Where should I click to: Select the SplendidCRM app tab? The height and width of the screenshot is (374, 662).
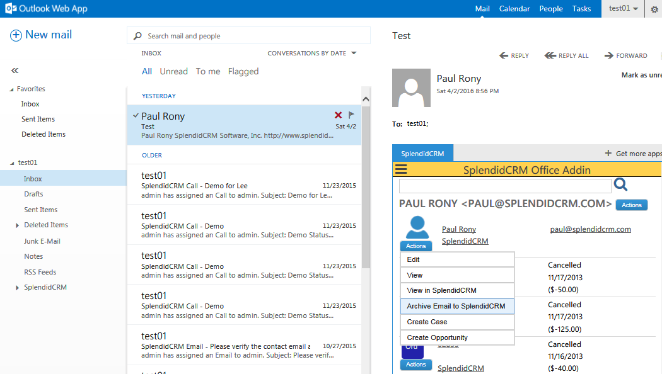[x=422, y=154]
